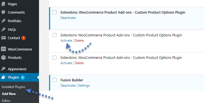Tick the checkbox of second Extendons plugin
Screen dimensions: 209x103
tap(54, 35)
